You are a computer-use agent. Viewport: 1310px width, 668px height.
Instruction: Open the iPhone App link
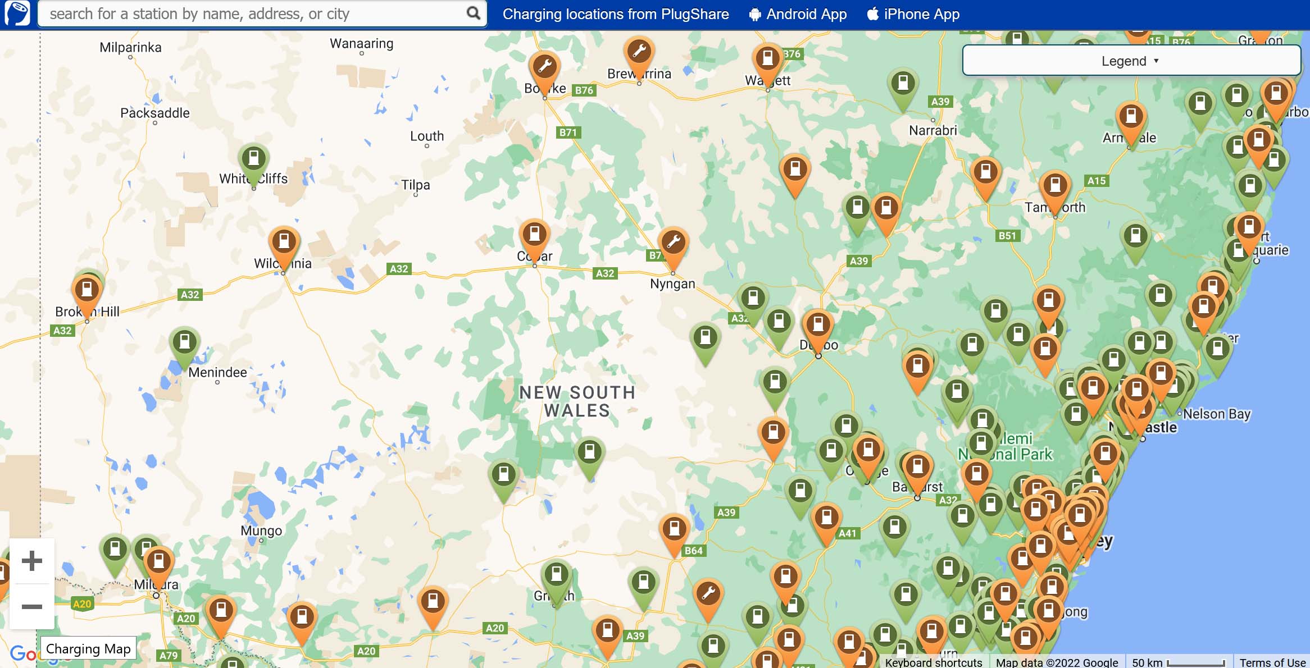[x=913, y=14]
